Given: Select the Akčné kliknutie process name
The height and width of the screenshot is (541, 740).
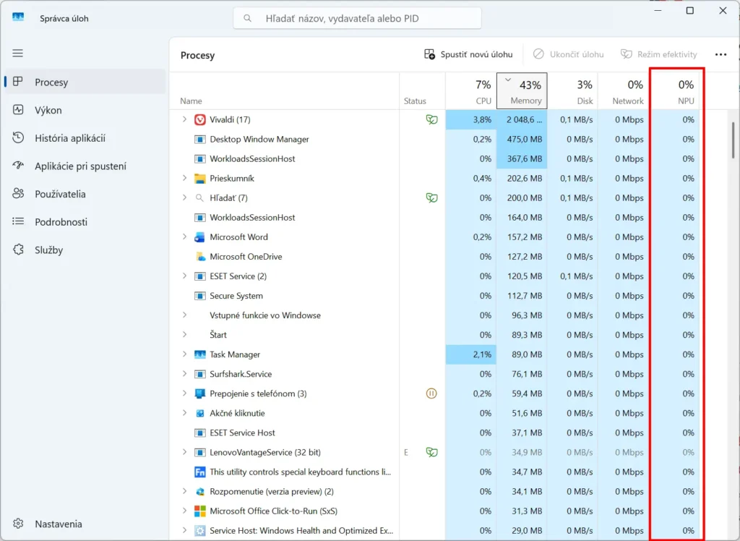Looking at the screenshot, I should point(237,413).
